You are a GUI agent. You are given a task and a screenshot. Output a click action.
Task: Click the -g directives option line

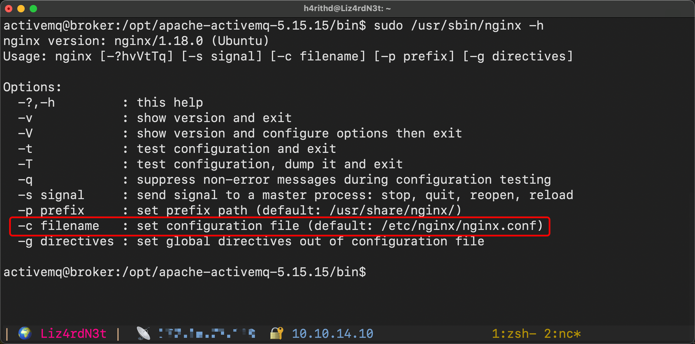click(x=251, y=242)
